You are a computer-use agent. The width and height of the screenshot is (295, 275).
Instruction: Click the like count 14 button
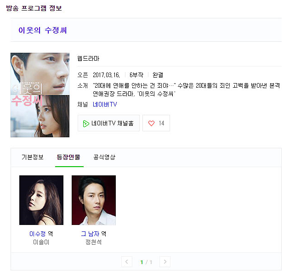pos(156,123)
